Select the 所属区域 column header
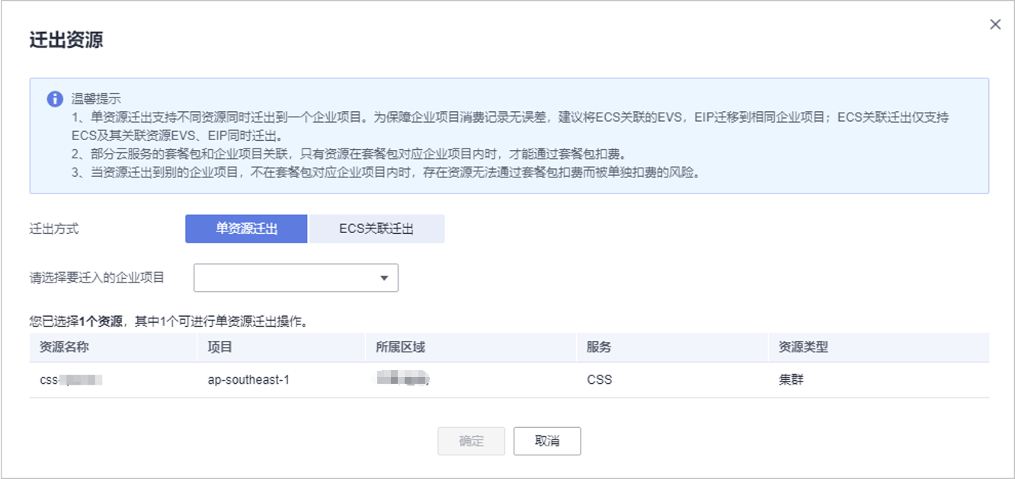The height and width of the screenshot is (479, 1015). (400, 347)
